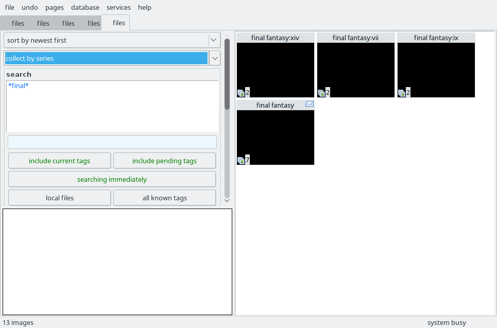Open the services menu
The height and width of the screenshot is (328, 497).
[x=118, y=7]
